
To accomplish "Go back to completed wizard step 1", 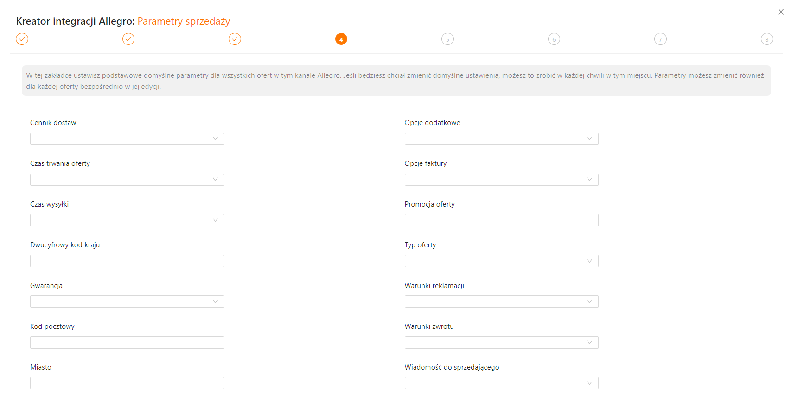I will 22,39.
